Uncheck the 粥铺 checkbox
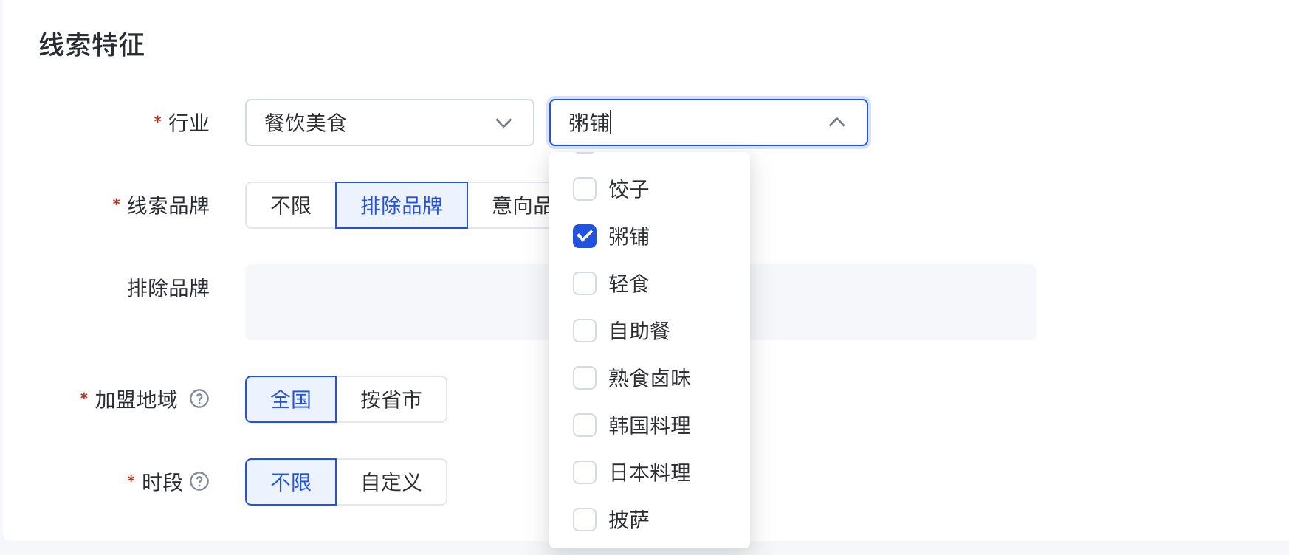Viewport: 1289px width, 555px height. (x=585, y=236)
